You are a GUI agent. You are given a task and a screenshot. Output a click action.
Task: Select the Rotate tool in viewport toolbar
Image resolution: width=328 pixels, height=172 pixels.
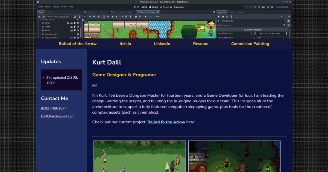coord(94,17)
